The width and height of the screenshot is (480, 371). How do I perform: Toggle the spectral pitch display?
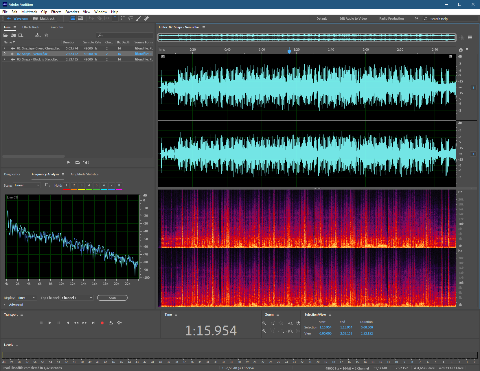click(80, 18)
